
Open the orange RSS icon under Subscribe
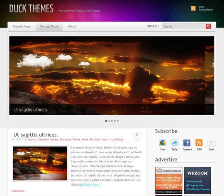pyautogui.click(x=199, y=143)
